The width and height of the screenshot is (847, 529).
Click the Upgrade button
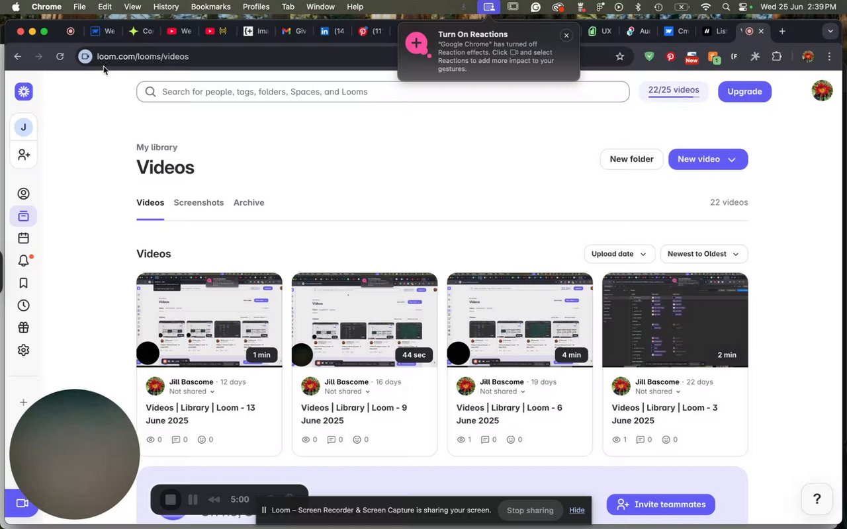click(x=744, y=91)
